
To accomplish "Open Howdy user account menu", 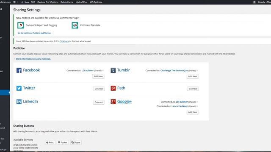I will 264,2.
